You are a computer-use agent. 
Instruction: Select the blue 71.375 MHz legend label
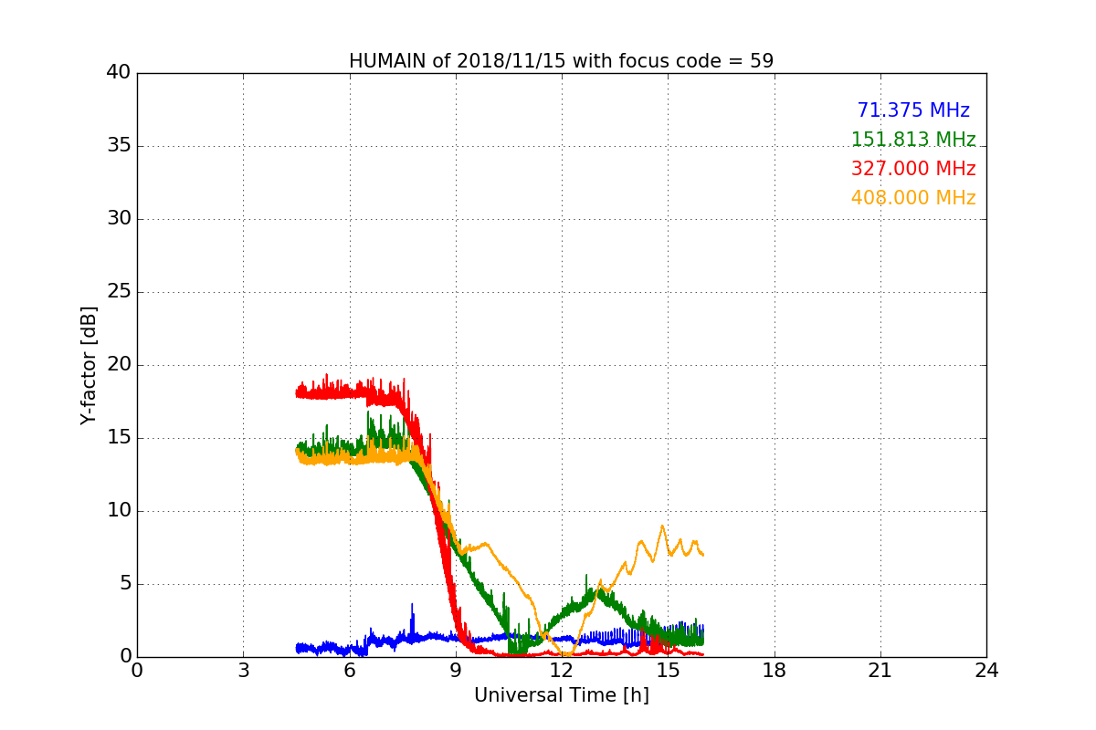pos(913,110)
